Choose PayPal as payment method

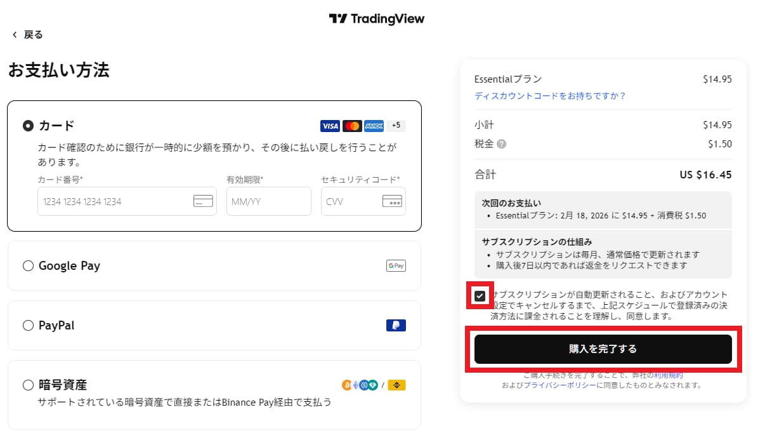(28, 325)
